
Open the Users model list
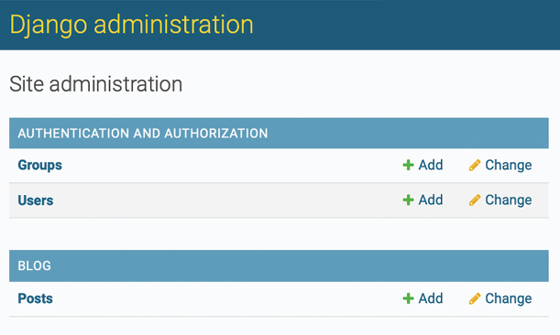click(x=36, y=200)
